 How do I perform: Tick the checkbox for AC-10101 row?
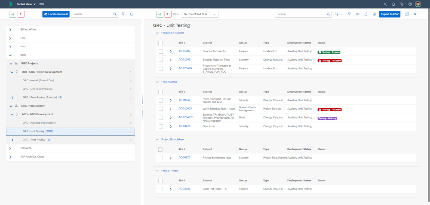(x=160, y=189)
